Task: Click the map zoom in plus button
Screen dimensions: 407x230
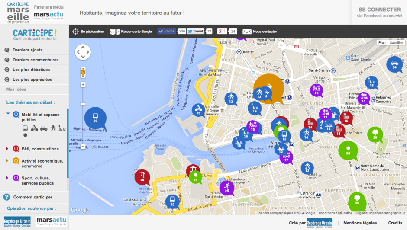Action: pos(83,84)
